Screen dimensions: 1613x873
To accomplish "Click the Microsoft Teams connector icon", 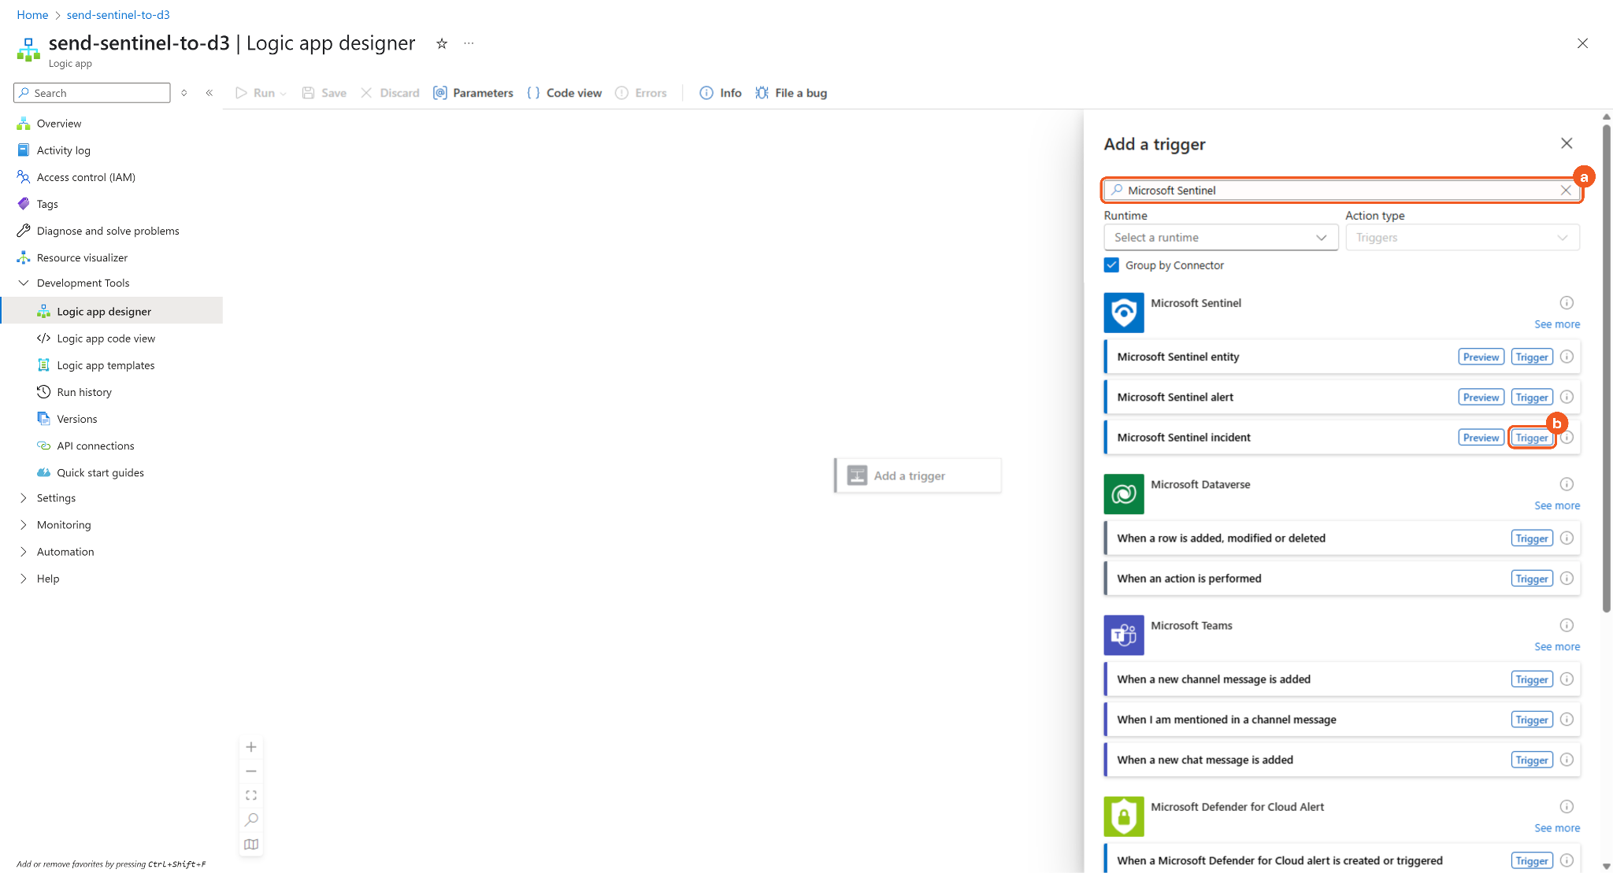I will pos(1123,635).
